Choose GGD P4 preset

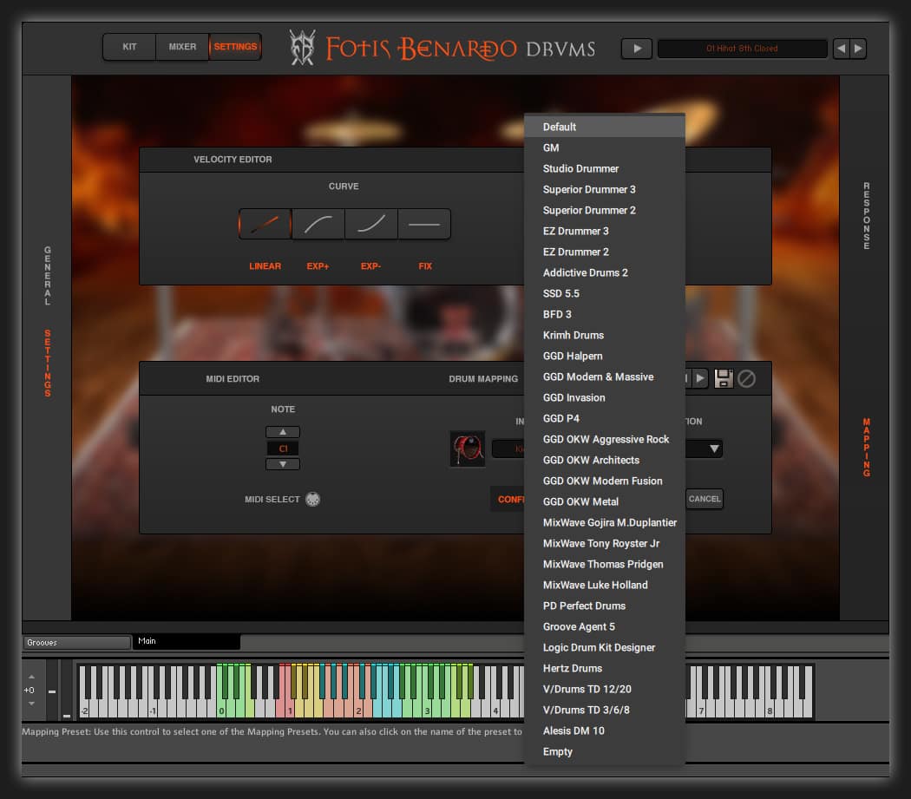coord(604,419)
